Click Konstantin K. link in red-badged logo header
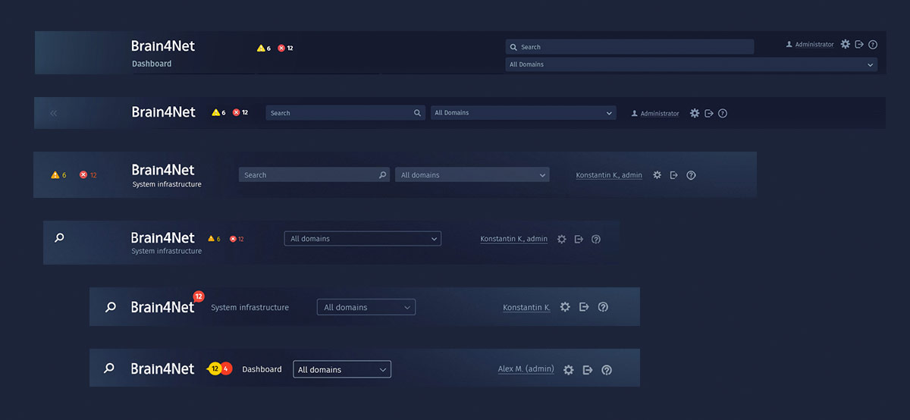Image resolution: width=910 pixels, height=420 pixels. tap(526, 308)
